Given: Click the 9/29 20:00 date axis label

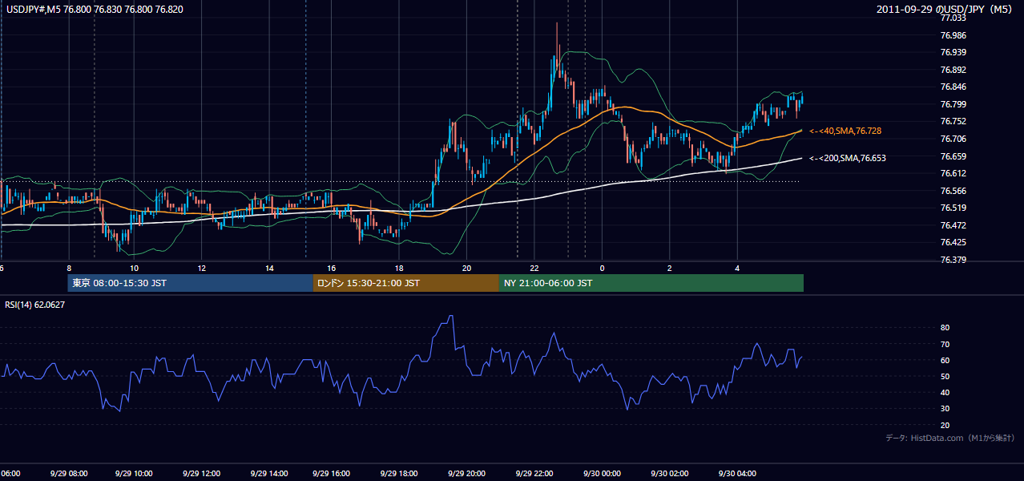Looking at the screenshot, I should click(466, 473).
